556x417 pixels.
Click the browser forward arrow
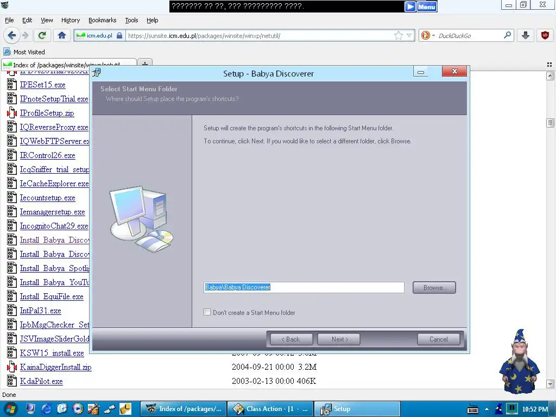[x=25, y=35]
